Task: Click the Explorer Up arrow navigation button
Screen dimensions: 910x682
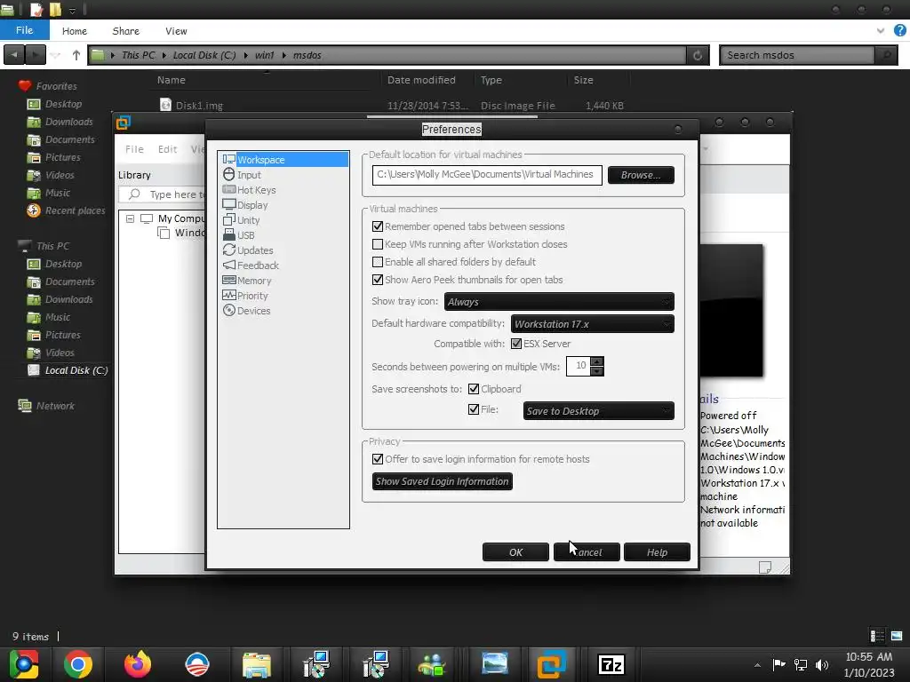Action: (x=76, y=55)
